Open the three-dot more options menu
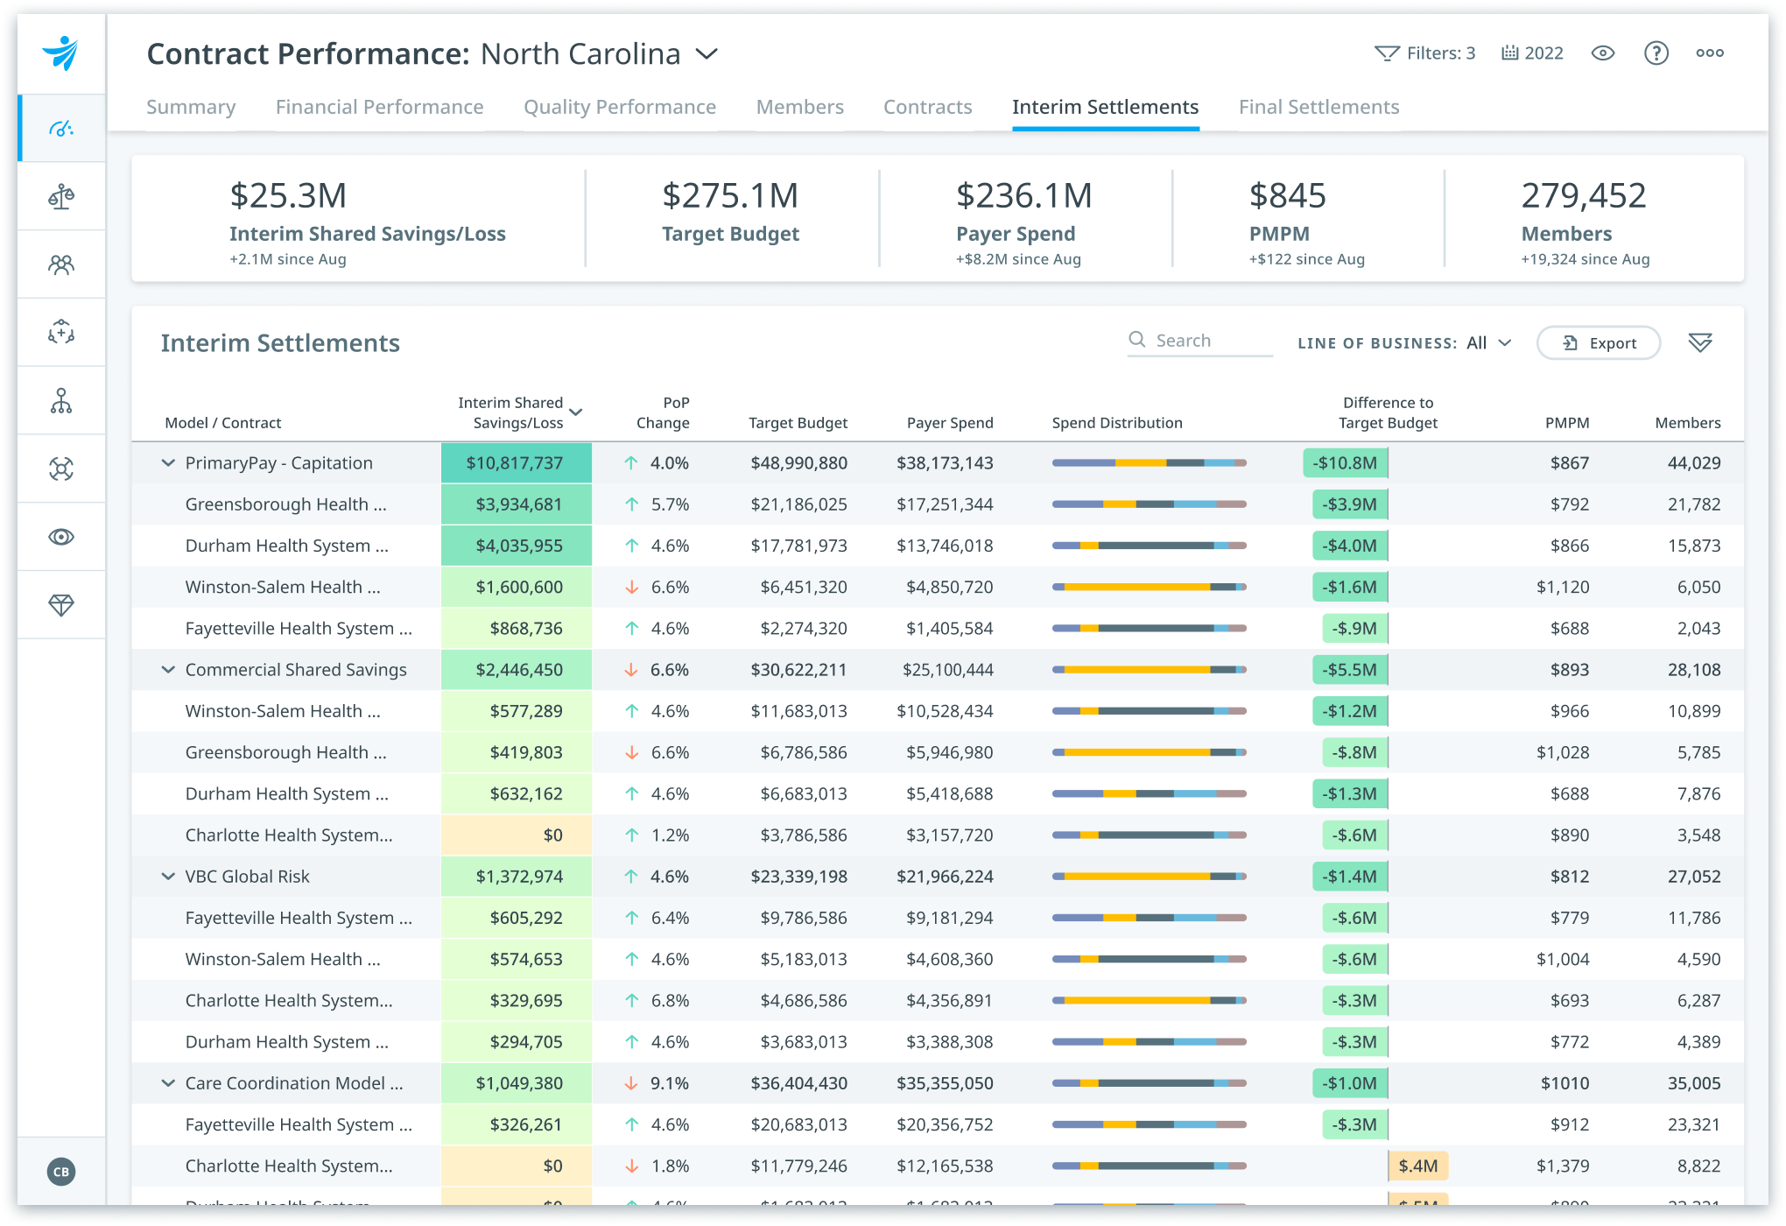The width and height of the screenshot is (1786, 1226). tap(1709, 53)
